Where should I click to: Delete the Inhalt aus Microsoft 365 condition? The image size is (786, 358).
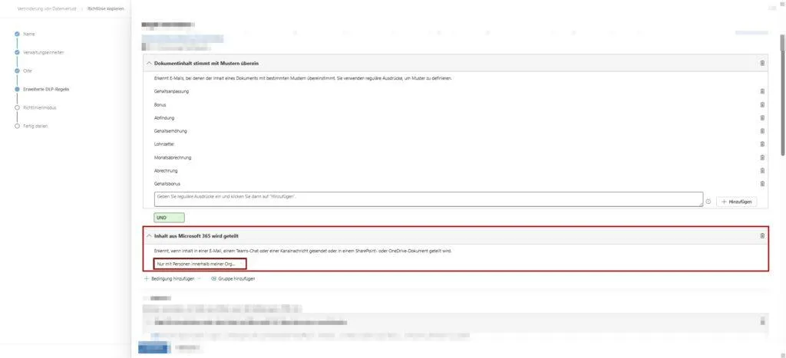click(x=762, y=235)
